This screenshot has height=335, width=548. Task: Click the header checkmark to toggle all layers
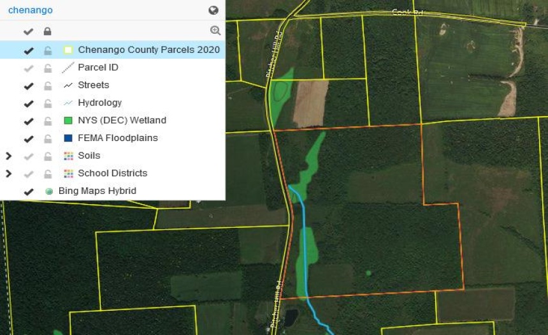pos(28,31)
